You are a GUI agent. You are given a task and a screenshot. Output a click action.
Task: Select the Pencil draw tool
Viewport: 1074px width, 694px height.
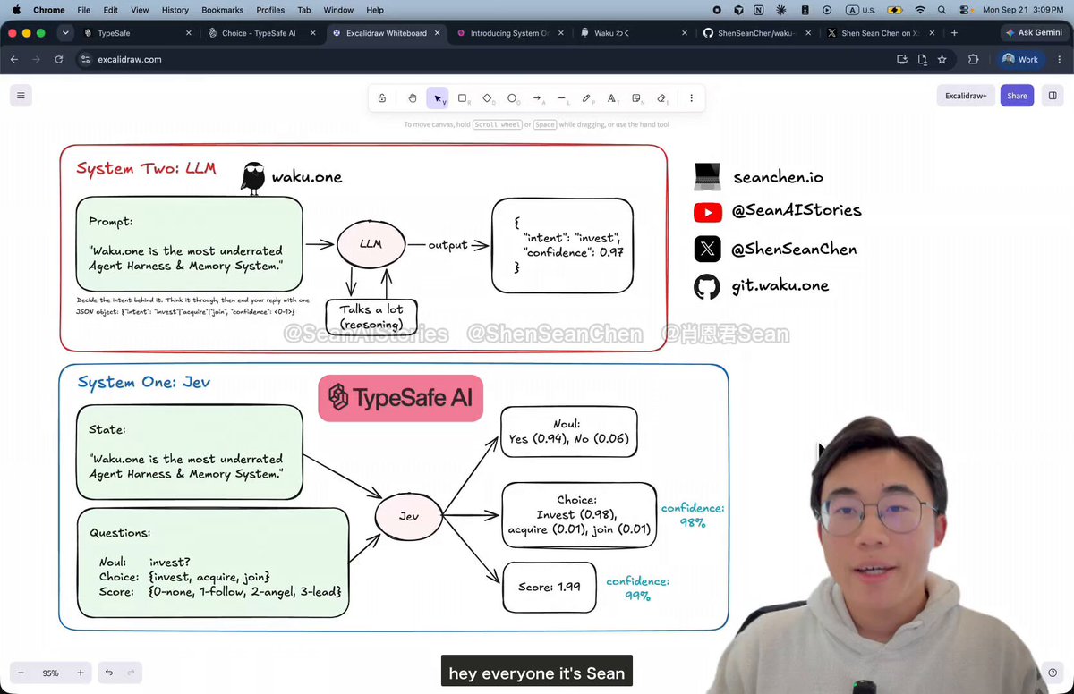tap(587, 98)
